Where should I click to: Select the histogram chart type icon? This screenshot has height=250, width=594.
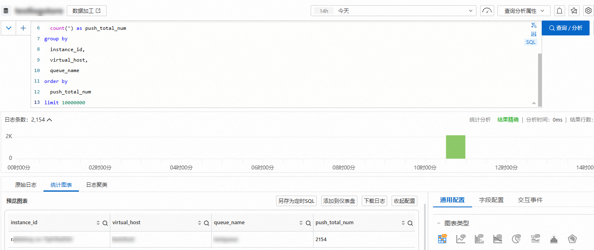pyautogui.click(x=554, y=239)
